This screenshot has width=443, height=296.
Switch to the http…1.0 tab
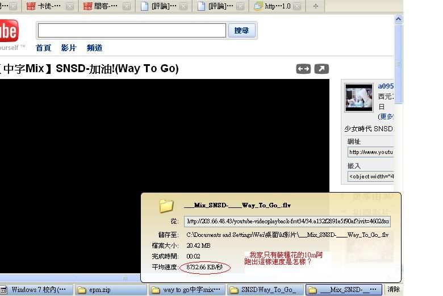point(273,6)
